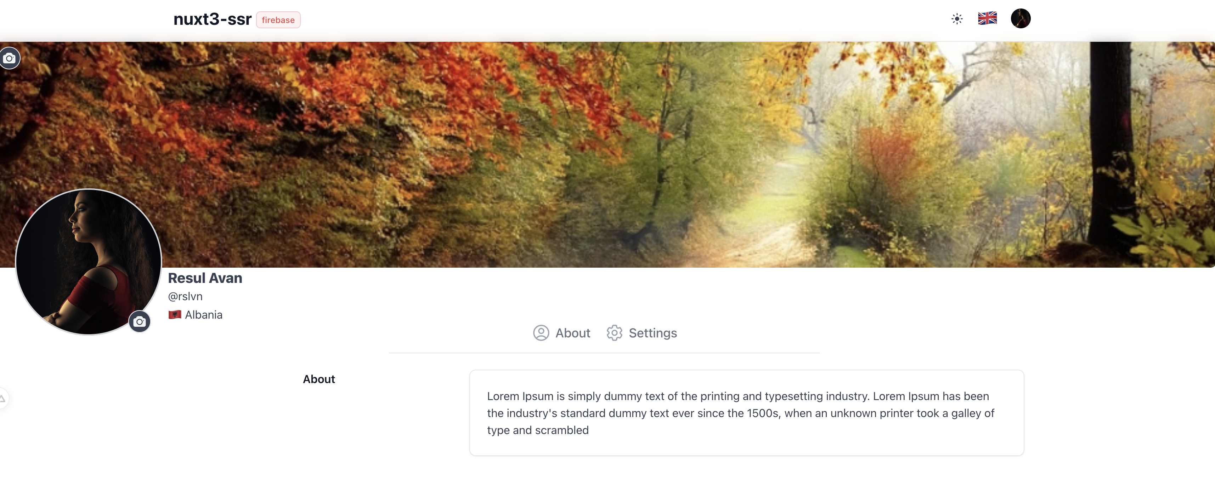This screenshot has width=1215, height=490.
Task: Click the profile picture camera icon
Action: pos(139,321)
